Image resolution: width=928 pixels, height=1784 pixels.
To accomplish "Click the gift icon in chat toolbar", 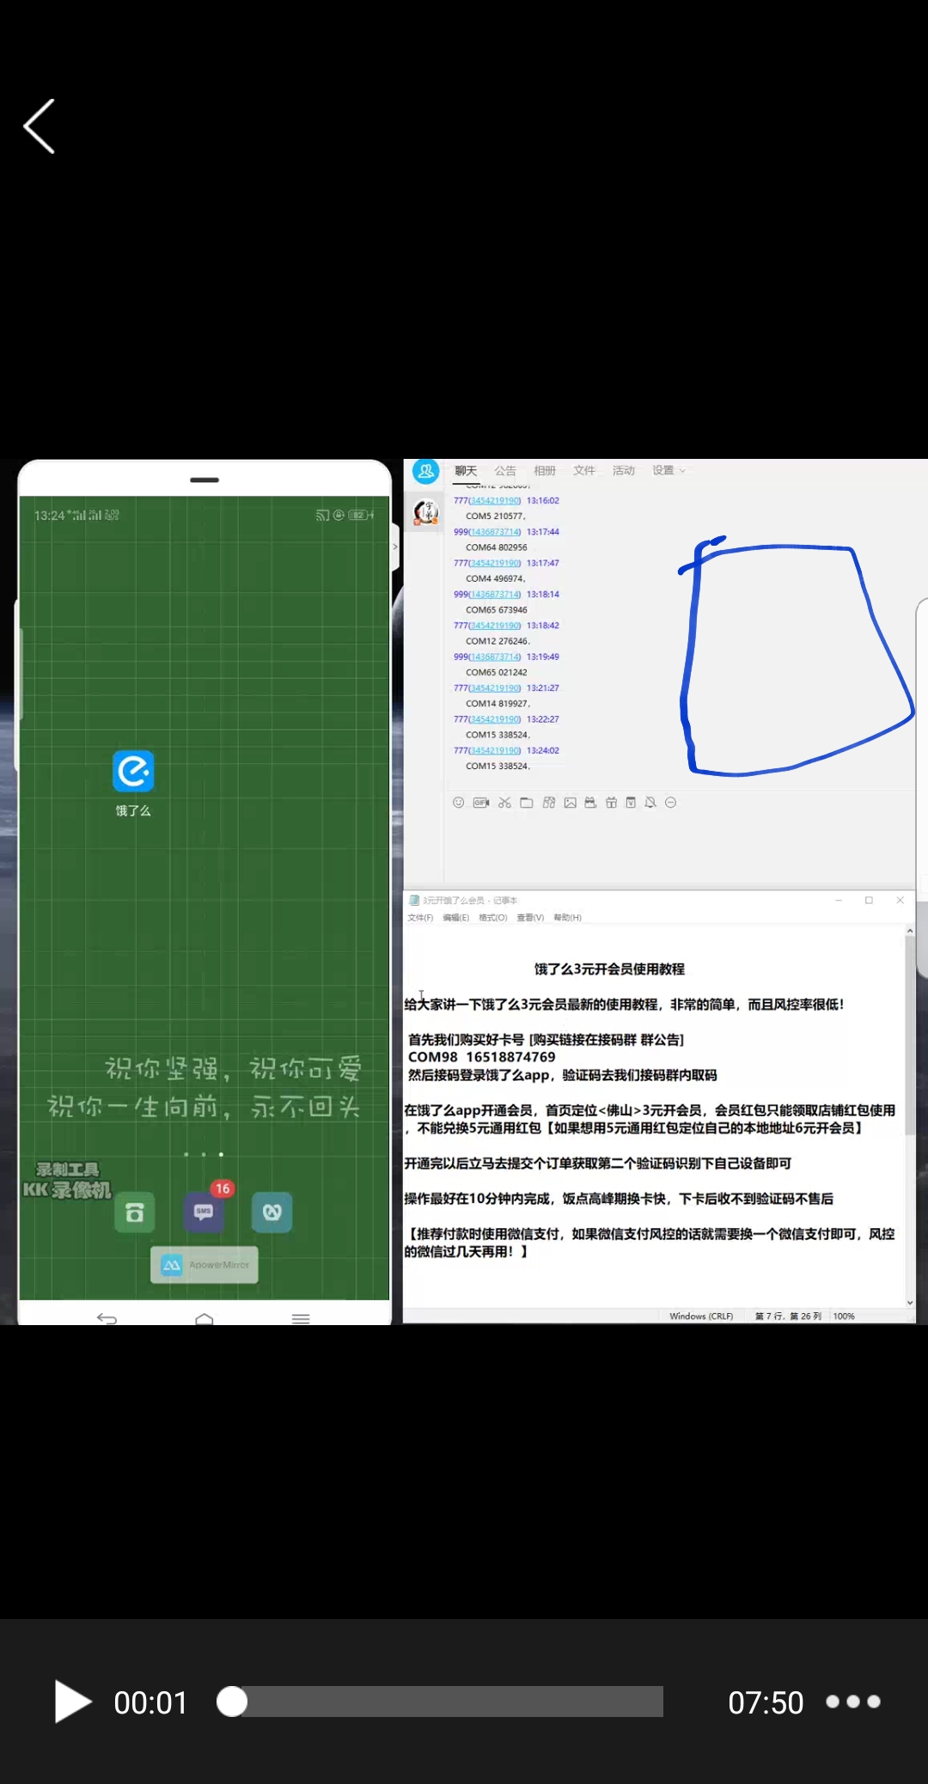I will click(611, 803).
